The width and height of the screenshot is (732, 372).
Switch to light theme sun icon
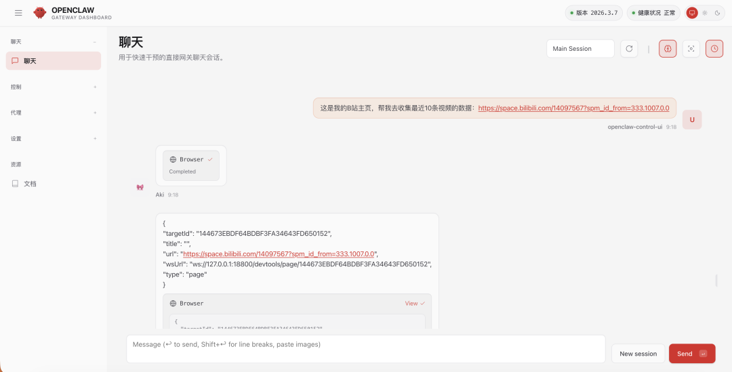click(x=705, y=13)
